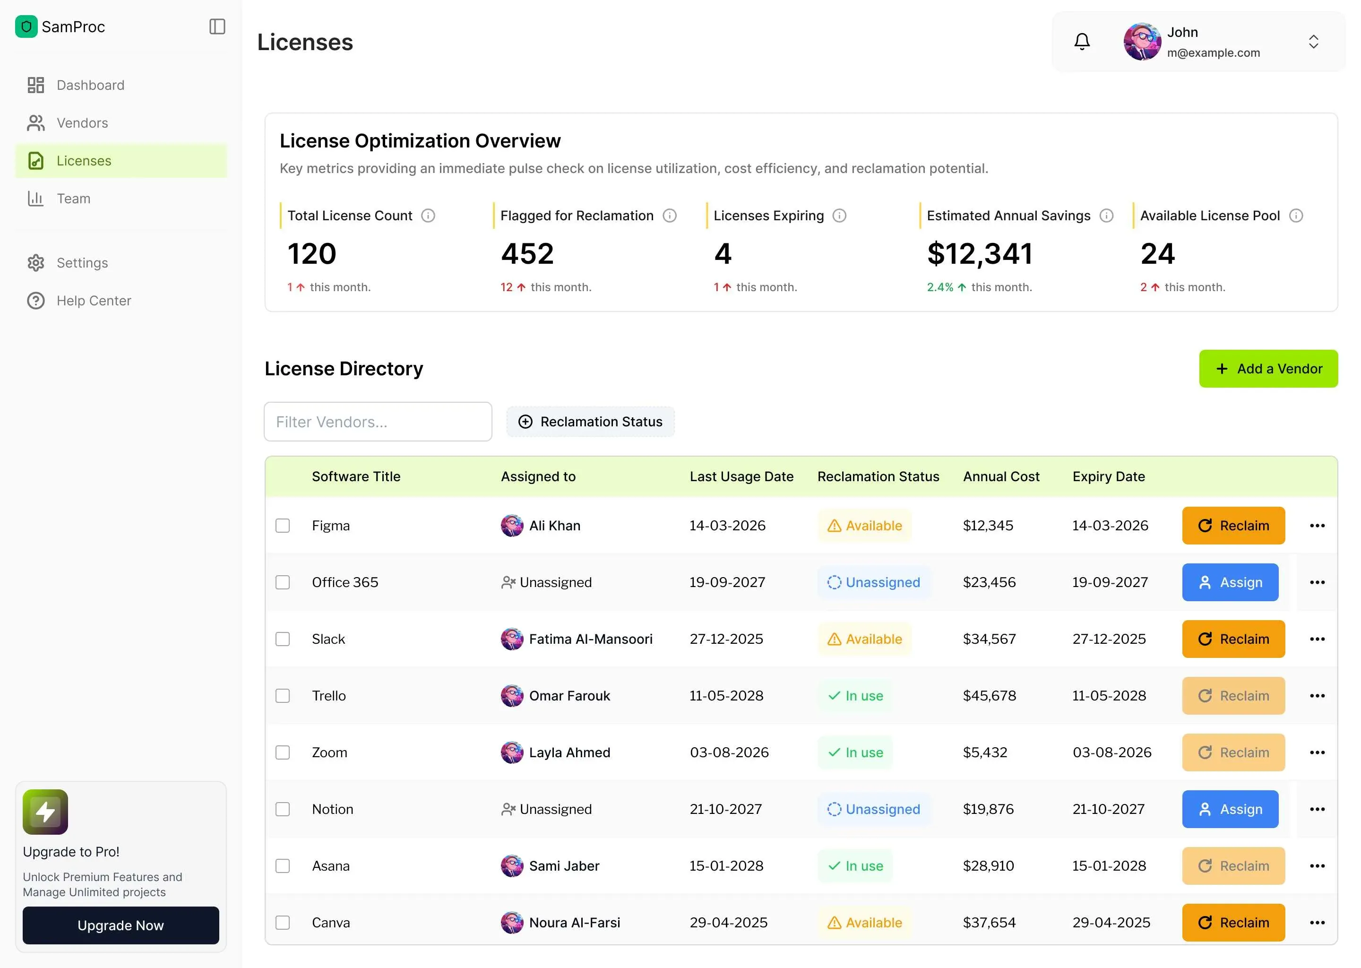1361x968 pixels.
Task: Open the ellipsis menu for Notion
Action: pos(1317,810)
